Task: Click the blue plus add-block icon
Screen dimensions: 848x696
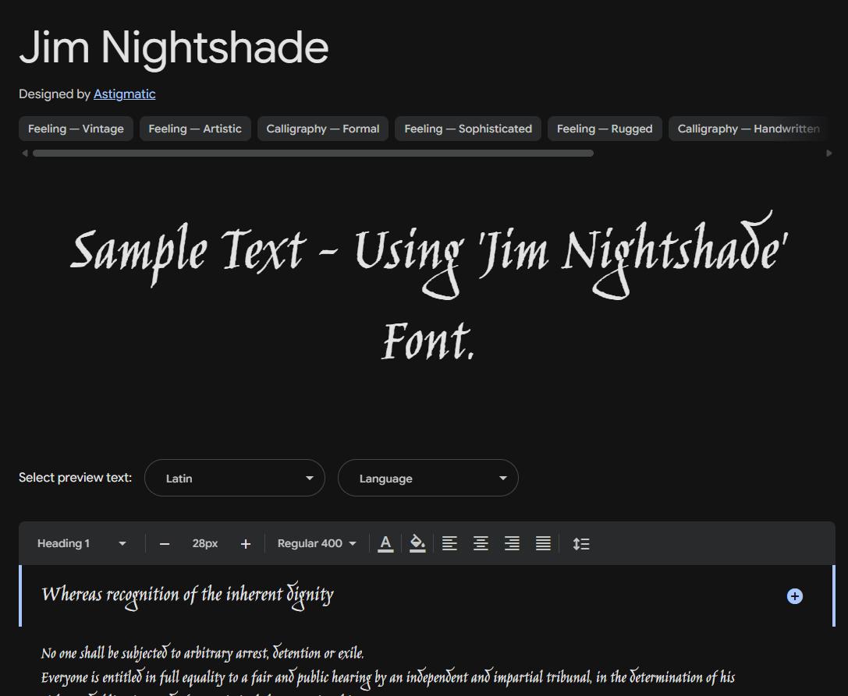Action: tap(794, 596)
